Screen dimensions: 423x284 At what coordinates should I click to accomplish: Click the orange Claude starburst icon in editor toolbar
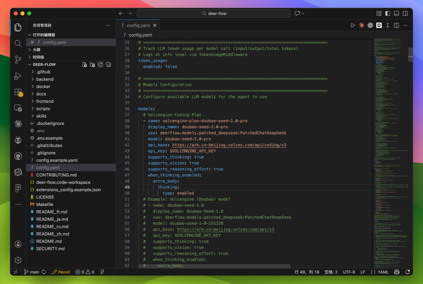pos(362,25)
